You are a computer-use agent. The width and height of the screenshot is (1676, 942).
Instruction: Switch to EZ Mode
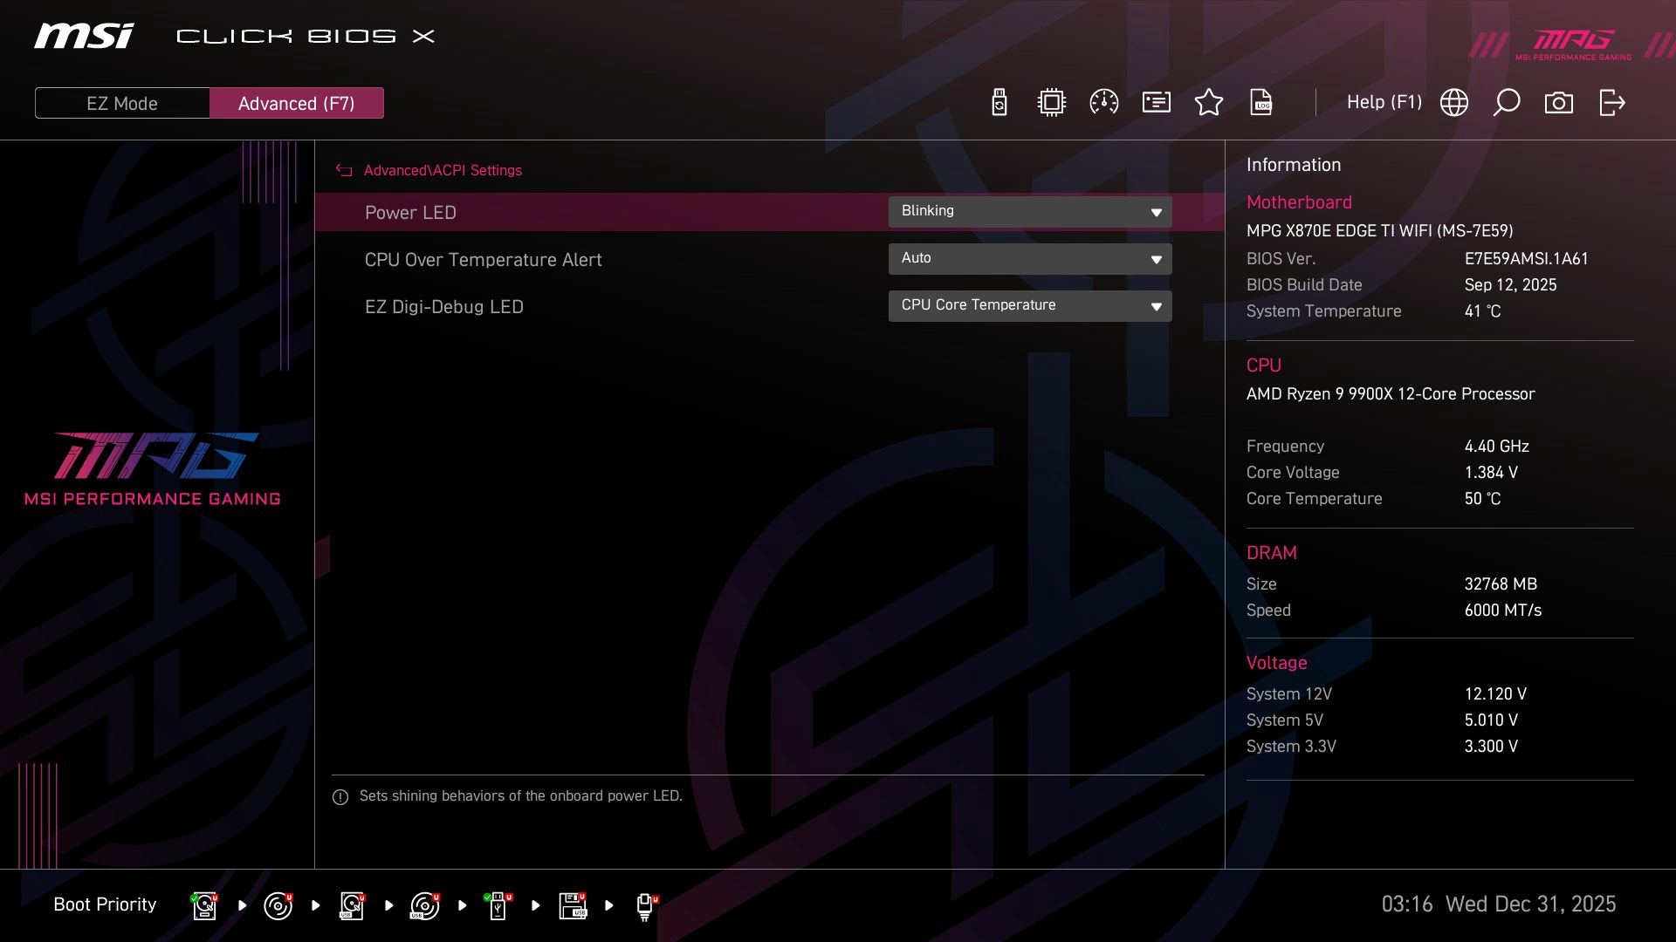121,102
